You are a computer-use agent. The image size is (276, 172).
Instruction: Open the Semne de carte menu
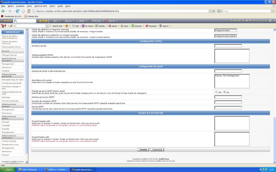pyautogui.click(x=41, y=6)
